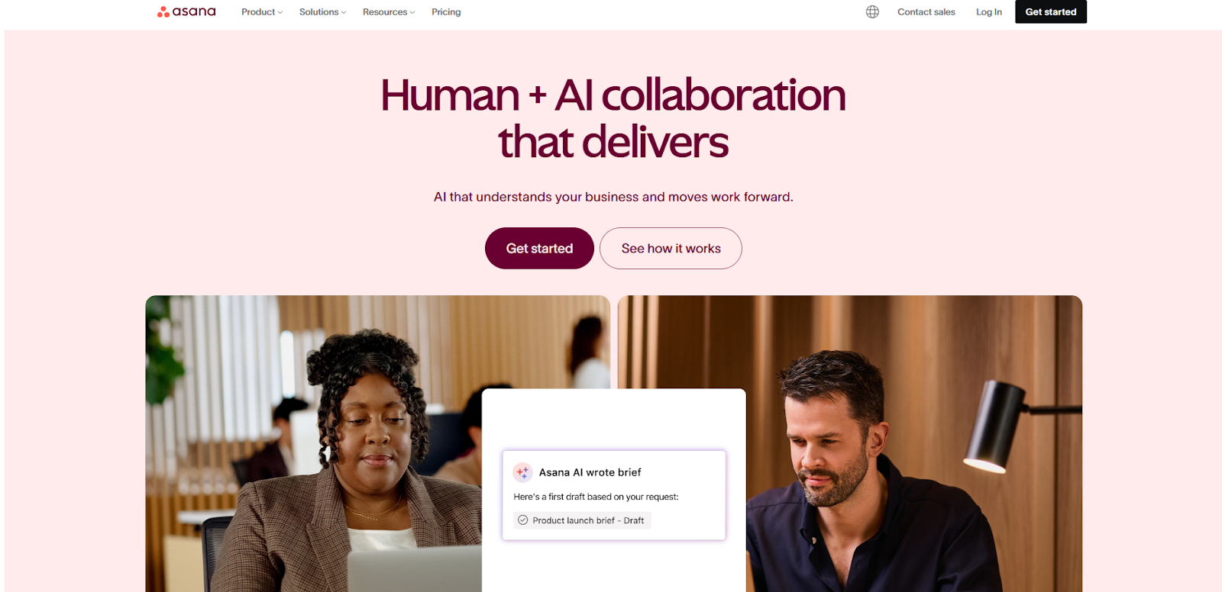Click the See how it works button
The height and width of the screenshot is (592, 1222).
click(671, 248)
